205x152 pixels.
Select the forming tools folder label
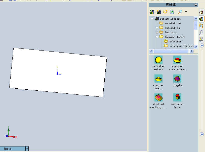click(x=175, y=37)
